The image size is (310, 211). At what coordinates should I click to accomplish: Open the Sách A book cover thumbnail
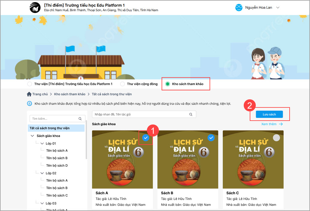122,160
